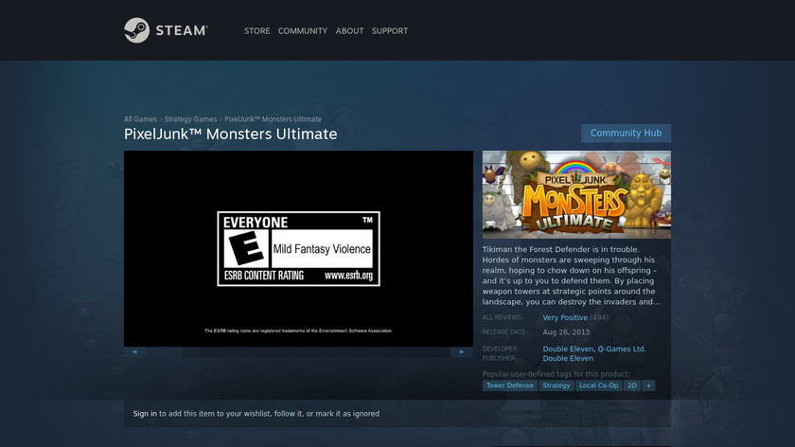Open the STORE menu
The image size is (795, 447).
pyautogui.click(x=257, y=31)
